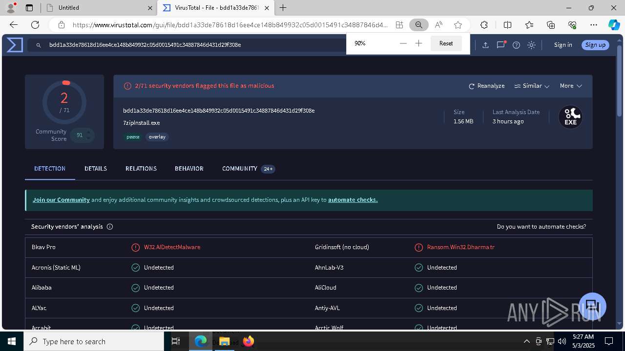Switch to the RELATIONS tab
Screen dimensions: 625x351
141,169
